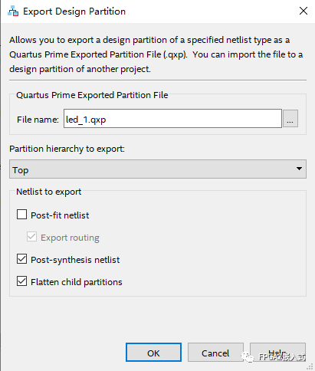This screenshot has width=315, height=371.
Task: Click the Export routing label
Action: tap(70, 238)
